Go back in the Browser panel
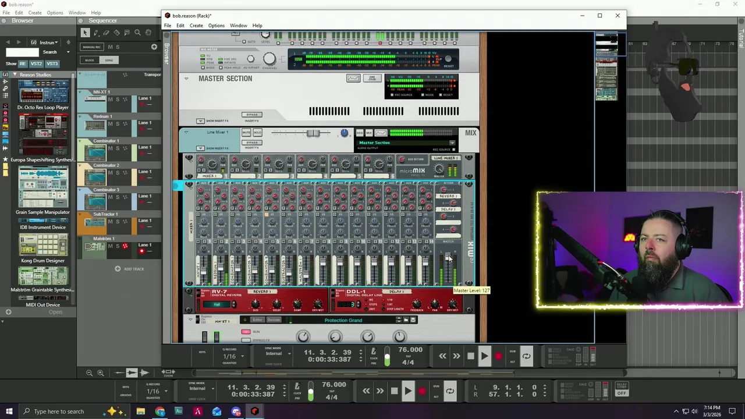This screenshot has width=745, height=419. point(8,42)
